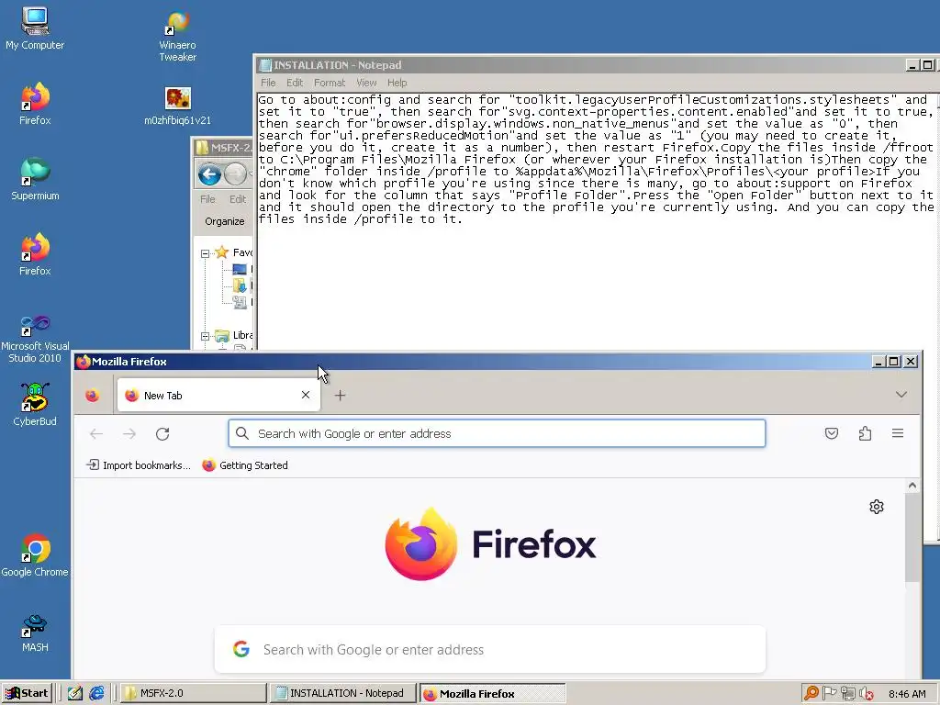Click Import bookmarks in bookmarks toolbar

point(139,465)
